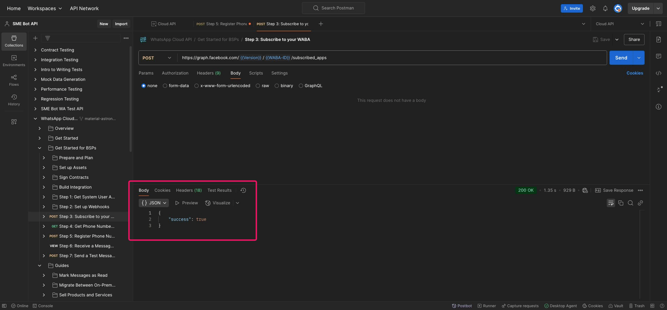Open collections more options menu
The height and width of the screenshot is (310, 667).
pos(126,38)
